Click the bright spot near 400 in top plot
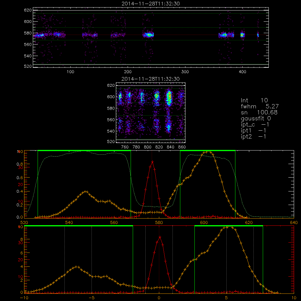This screenshot has width=301, height=301. [x=242, y=35]
